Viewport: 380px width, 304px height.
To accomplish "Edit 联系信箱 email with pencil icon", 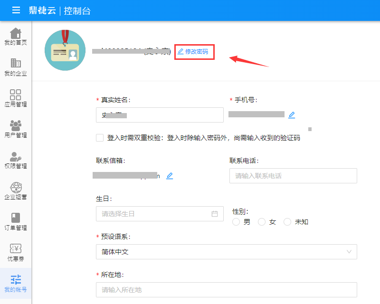I will 170,176.
